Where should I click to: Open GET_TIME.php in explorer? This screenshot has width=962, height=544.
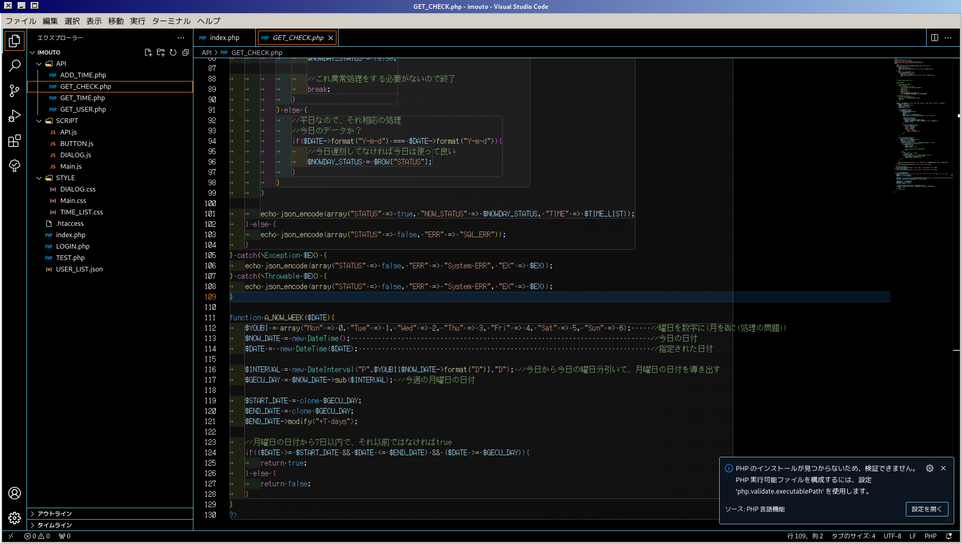110,98
